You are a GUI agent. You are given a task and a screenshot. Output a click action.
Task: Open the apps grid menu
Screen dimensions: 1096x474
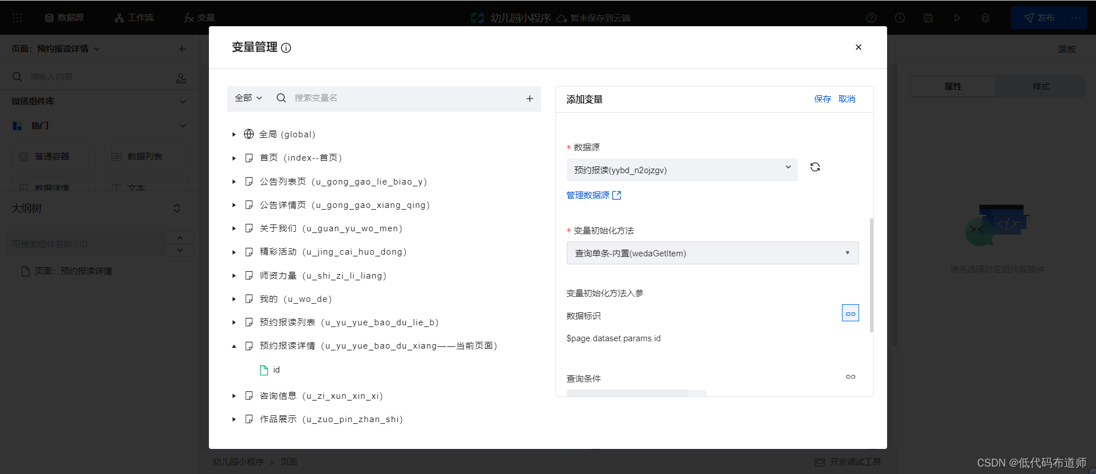point(17,18)
